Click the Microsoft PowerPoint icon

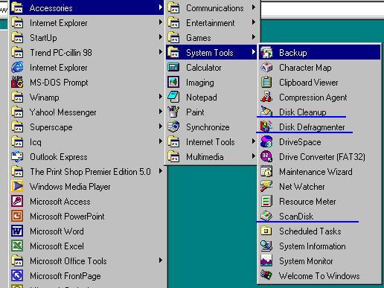pos(17,217)
